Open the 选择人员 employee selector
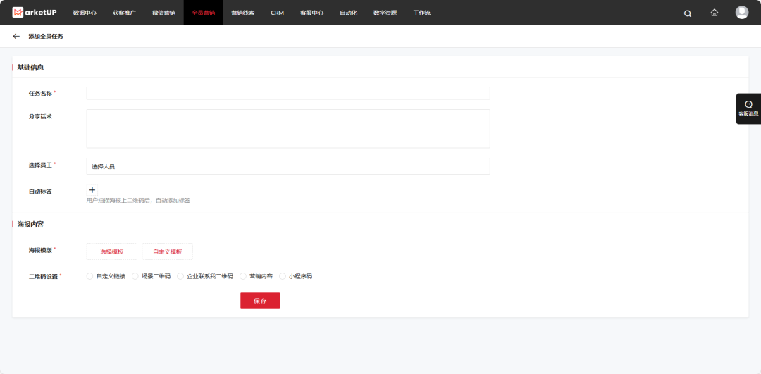The height and width of the screenshot is (374, 761). click(288, 166)
